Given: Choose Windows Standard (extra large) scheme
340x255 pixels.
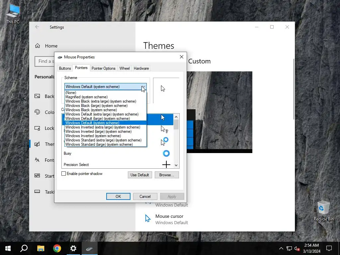Looking at the screenshot, I should tap(106, 140).
